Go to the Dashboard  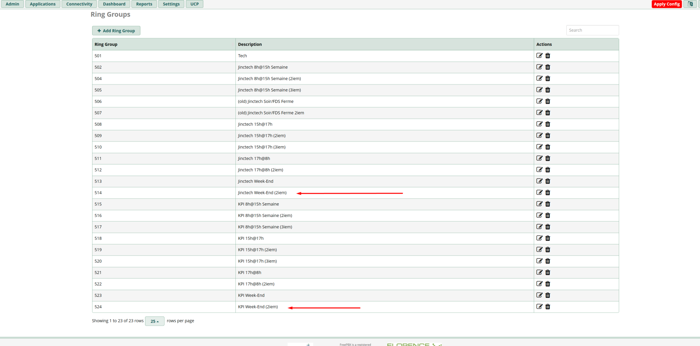(x=114, y=4)
